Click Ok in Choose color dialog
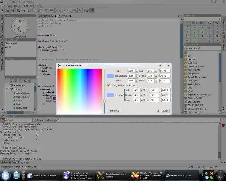Screen dimensions: 226x181 point(158,111)
